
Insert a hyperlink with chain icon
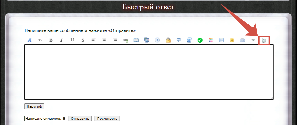[126, 40]
